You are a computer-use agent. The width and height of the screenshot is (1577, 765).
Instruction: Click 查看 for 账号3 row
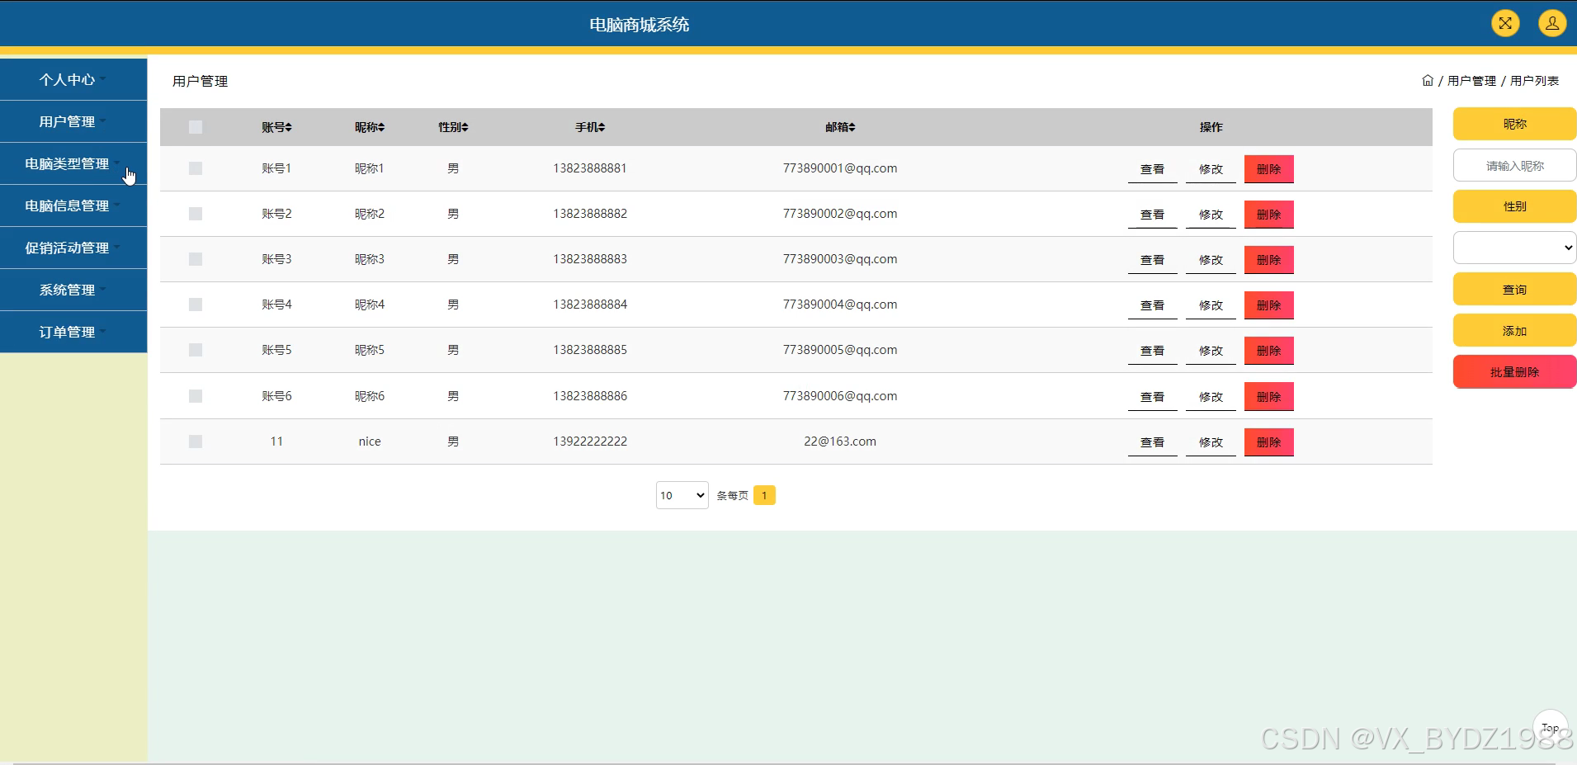point(1152,260)
